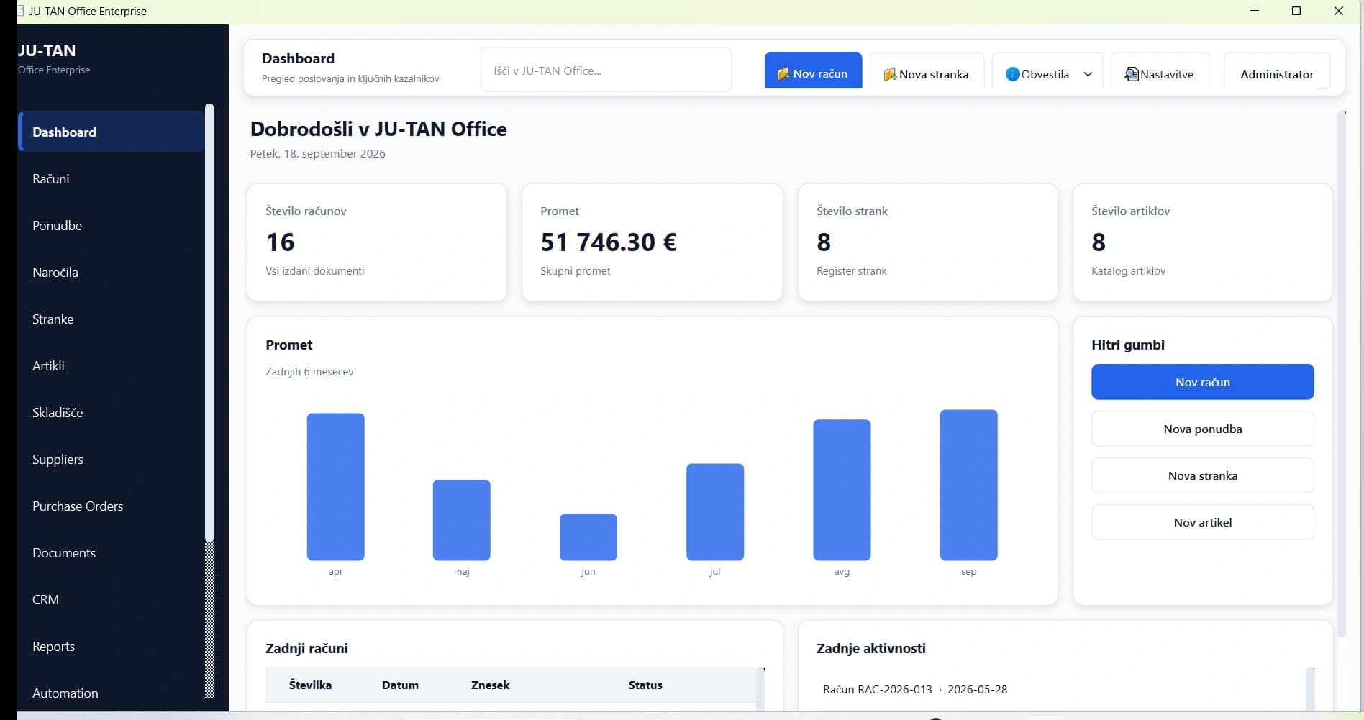Click the Število strank card
This screenshot has height=720, width=1364.
(927, 242)
